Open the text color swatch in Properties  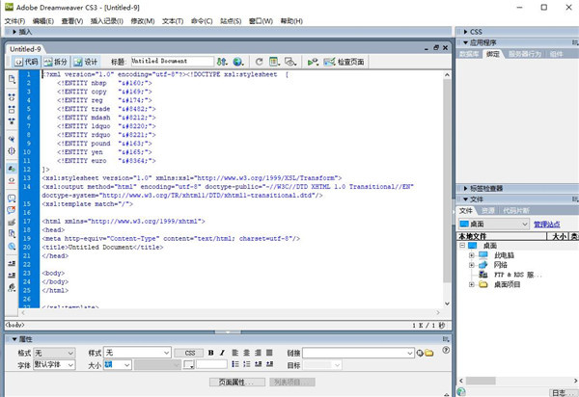(189, 365)
